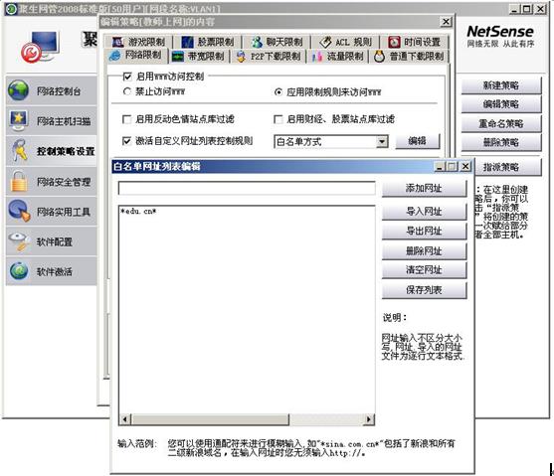Switch to the 游戏限制 tab
Image resolution: width=554 pixels, height=476 pixels.
(139, 42)
